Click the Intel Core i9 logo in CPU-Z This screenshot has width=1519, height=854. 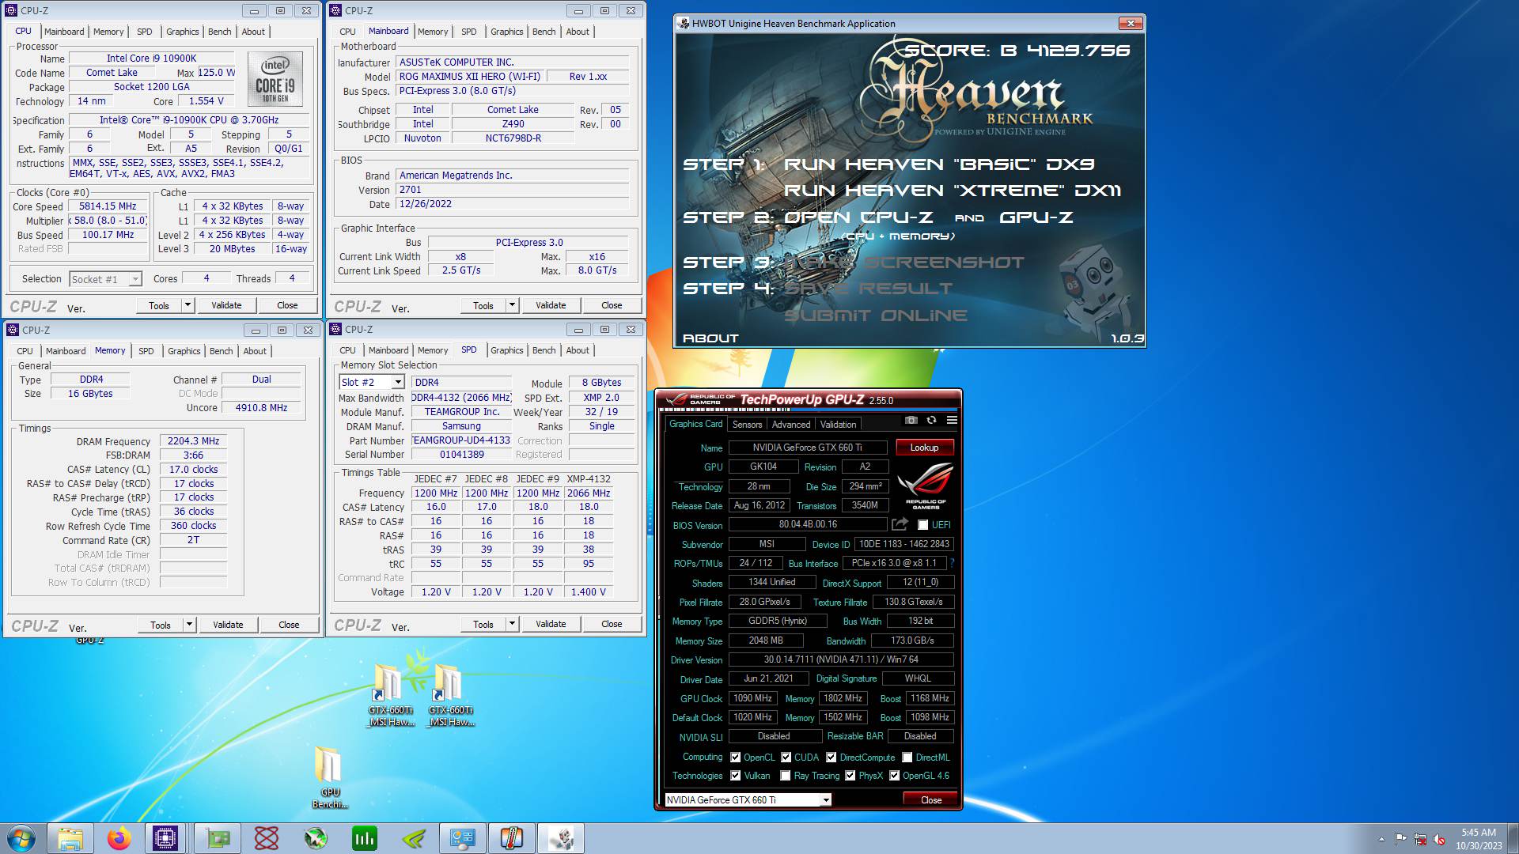(x=275, y=79)
